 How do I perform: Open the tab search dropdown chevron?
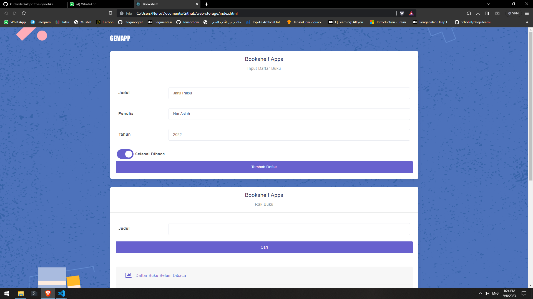[488, 4]
